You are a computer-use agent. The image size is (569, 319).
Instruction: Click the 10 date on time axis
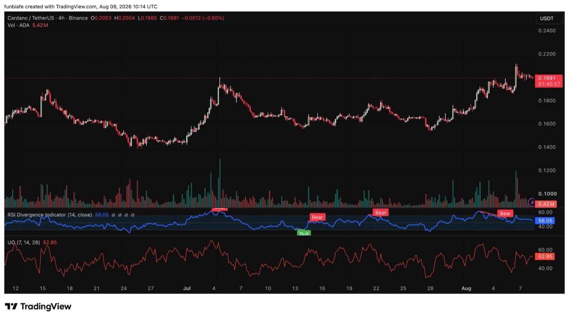coord(268,288)
